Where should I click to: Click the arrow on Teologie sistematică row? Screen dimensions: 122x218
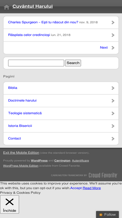[x=113, y=113]
